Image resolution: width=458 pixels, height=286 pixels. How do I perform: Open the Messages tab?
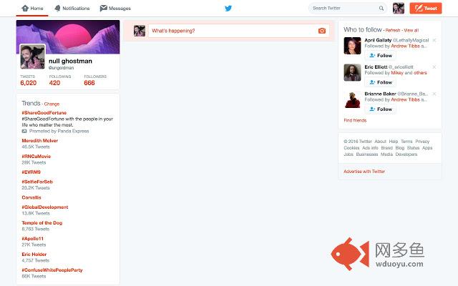[115, 8]
